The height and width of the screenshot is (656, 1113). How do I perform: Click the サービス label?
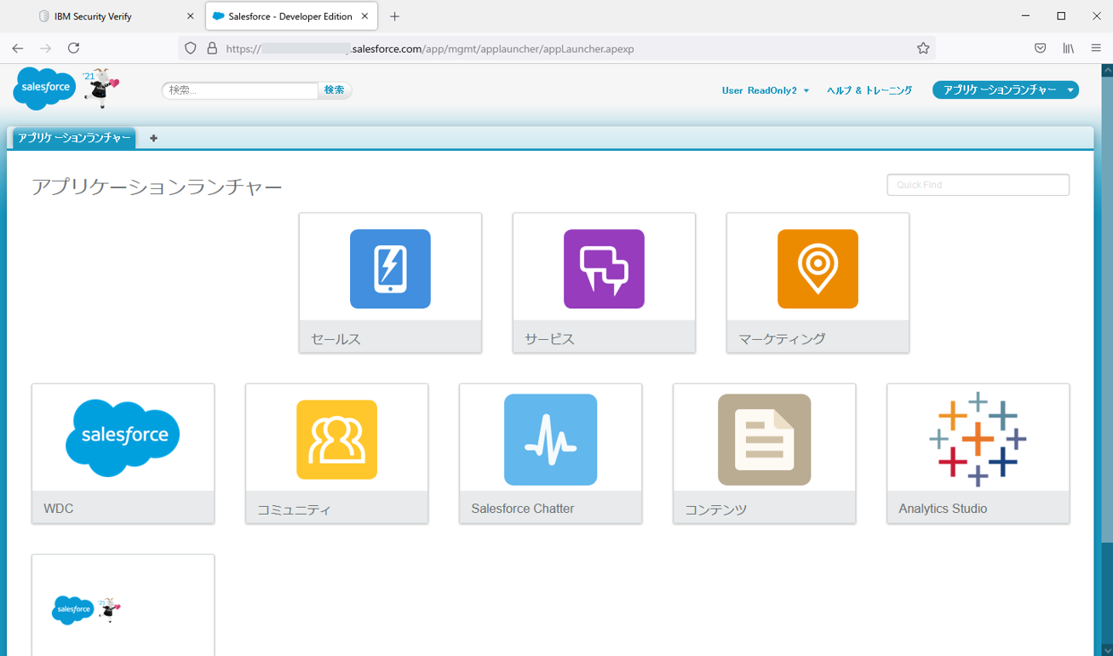pos(549,339)
